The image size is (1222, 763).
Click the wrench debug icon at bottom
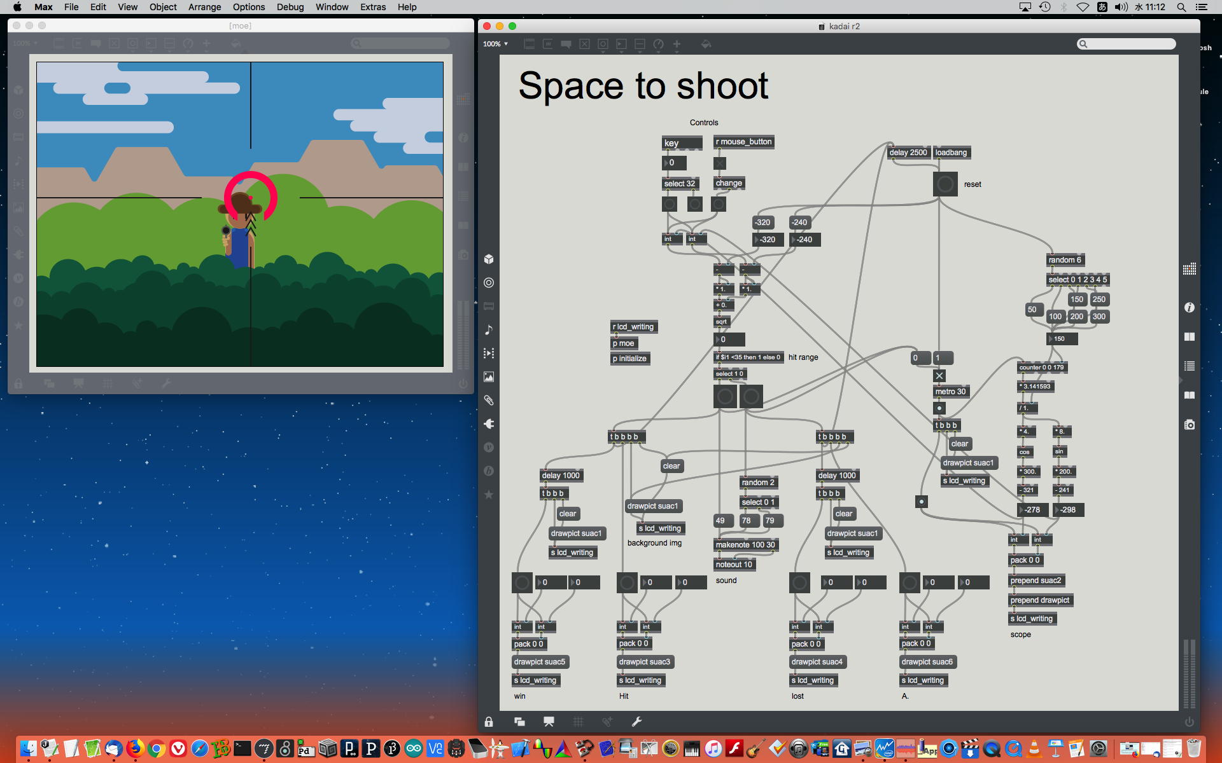pyautogui.click(x=636, y=722)
